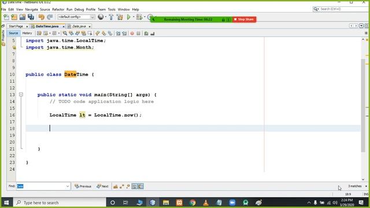
Task: Open the Debug Project dropdown arrow
Action: coord(145,17)
